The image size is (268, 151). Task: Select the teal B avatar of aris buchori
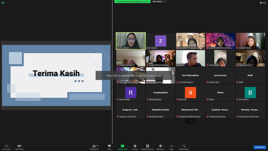[x=250, y=92]
